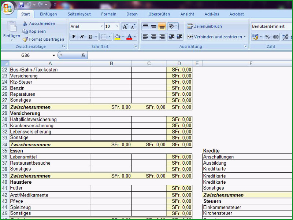
Task: Apply percent style
Action: 267,37
